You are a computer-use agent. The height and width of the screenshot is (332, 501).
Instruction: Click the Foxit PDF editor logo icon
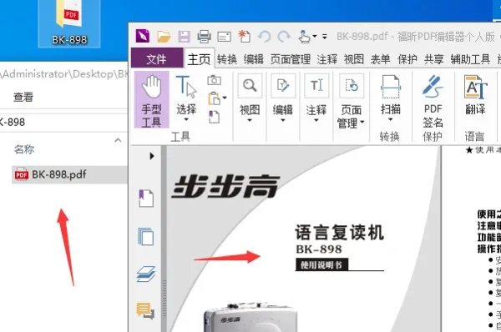143,36
